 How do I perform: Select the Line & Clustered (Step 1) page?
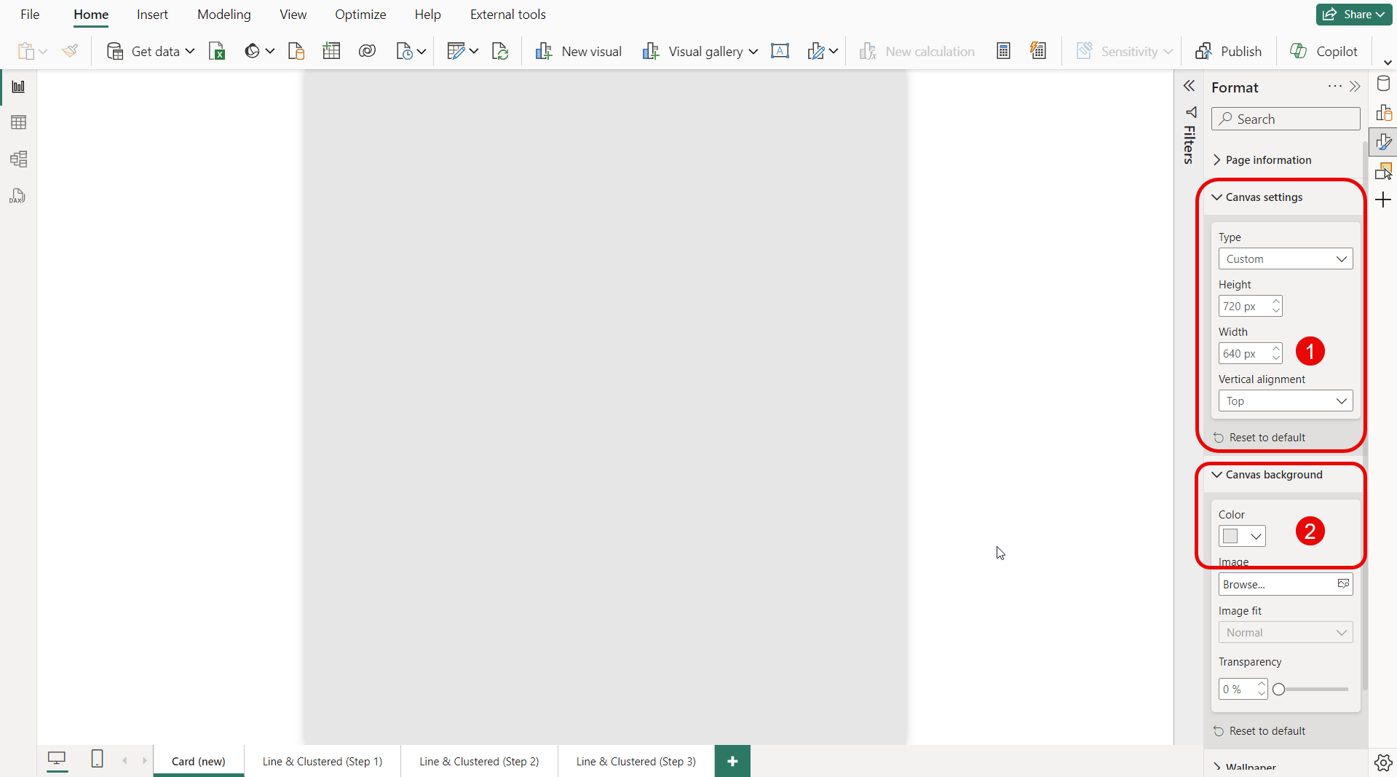pyautogui.click(x=322, y=762)
